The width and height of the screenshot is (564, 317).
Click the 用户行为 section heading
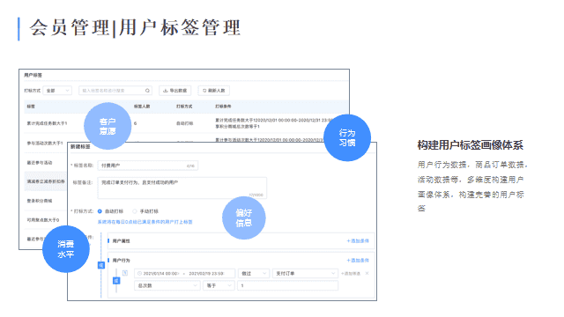point(122,261)
